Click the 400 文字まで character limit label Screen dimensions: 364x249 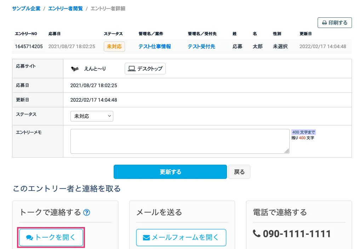tap(303, 132)
